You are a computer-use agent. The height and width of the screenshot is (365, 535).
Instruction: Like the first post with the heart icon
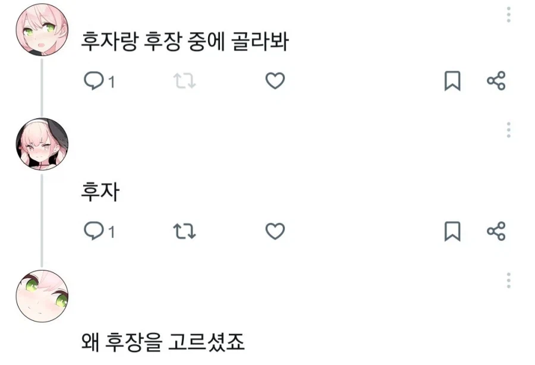pyautogui.click(x=275, y=81)
